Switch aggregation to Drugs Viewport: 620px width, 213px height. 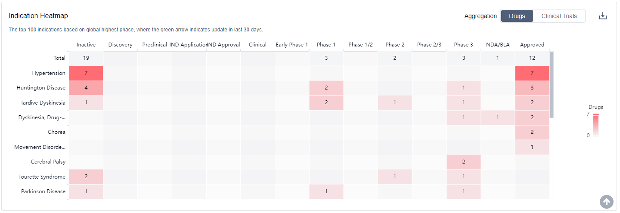pos(517,16)
